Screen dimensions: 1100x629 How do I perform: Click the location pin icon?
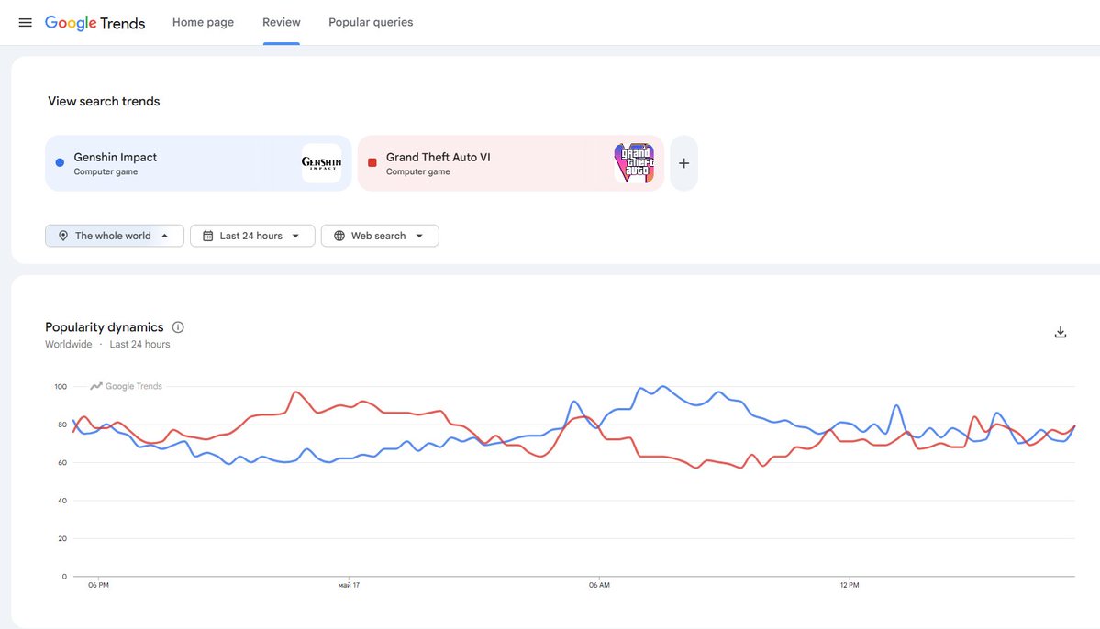pos(63,236)
